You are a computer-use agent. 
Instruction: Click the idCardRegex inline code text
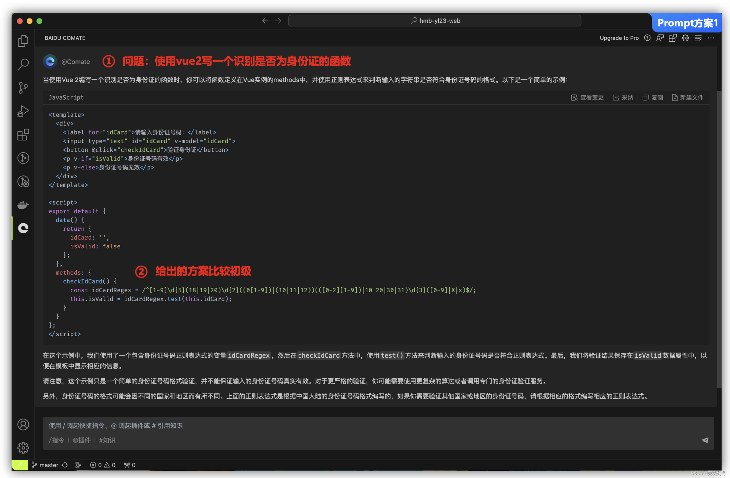pos(249,356)
